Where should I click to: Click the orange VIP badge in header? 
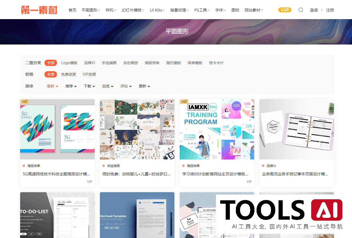(x=285, y=10)
